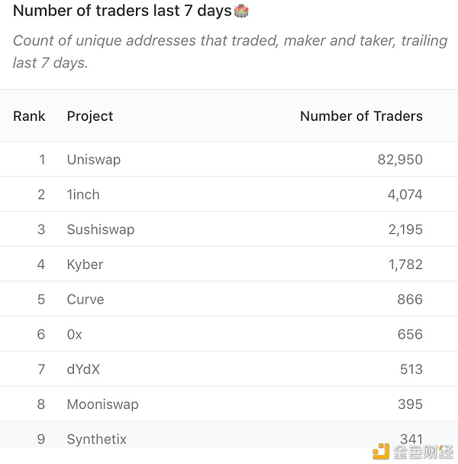
Task: Click the 4,074 traders value
Action: click(405, 195)
